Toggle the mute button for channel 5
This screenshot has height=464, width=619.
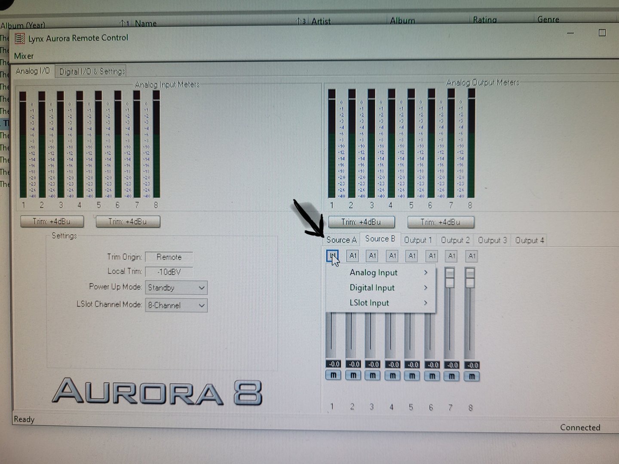[x=412, y=376]
